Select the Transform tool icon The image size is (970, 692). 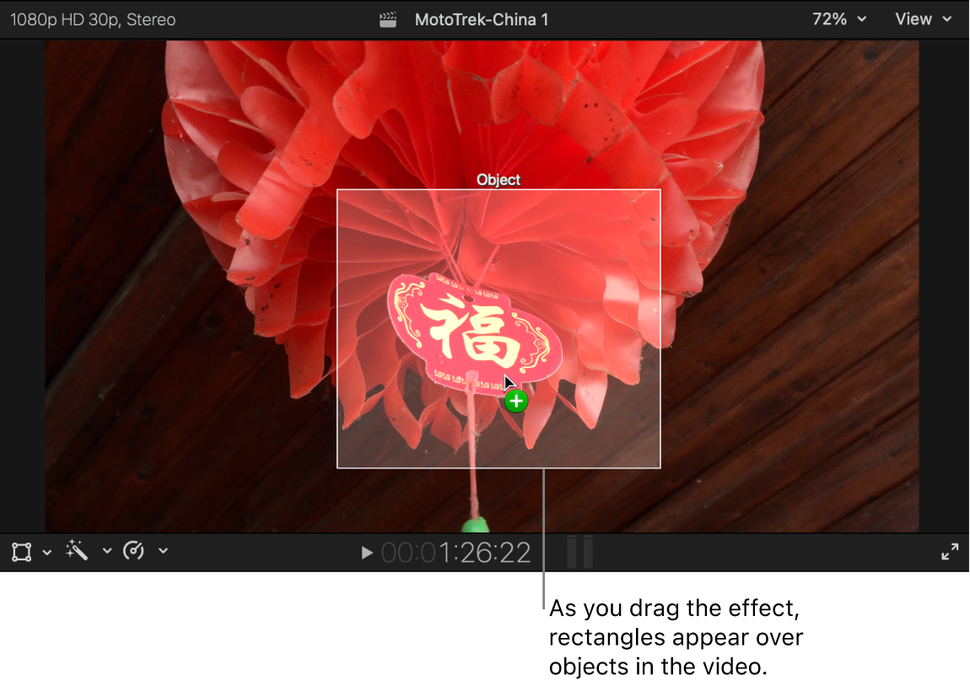click(x=21, y=551)
